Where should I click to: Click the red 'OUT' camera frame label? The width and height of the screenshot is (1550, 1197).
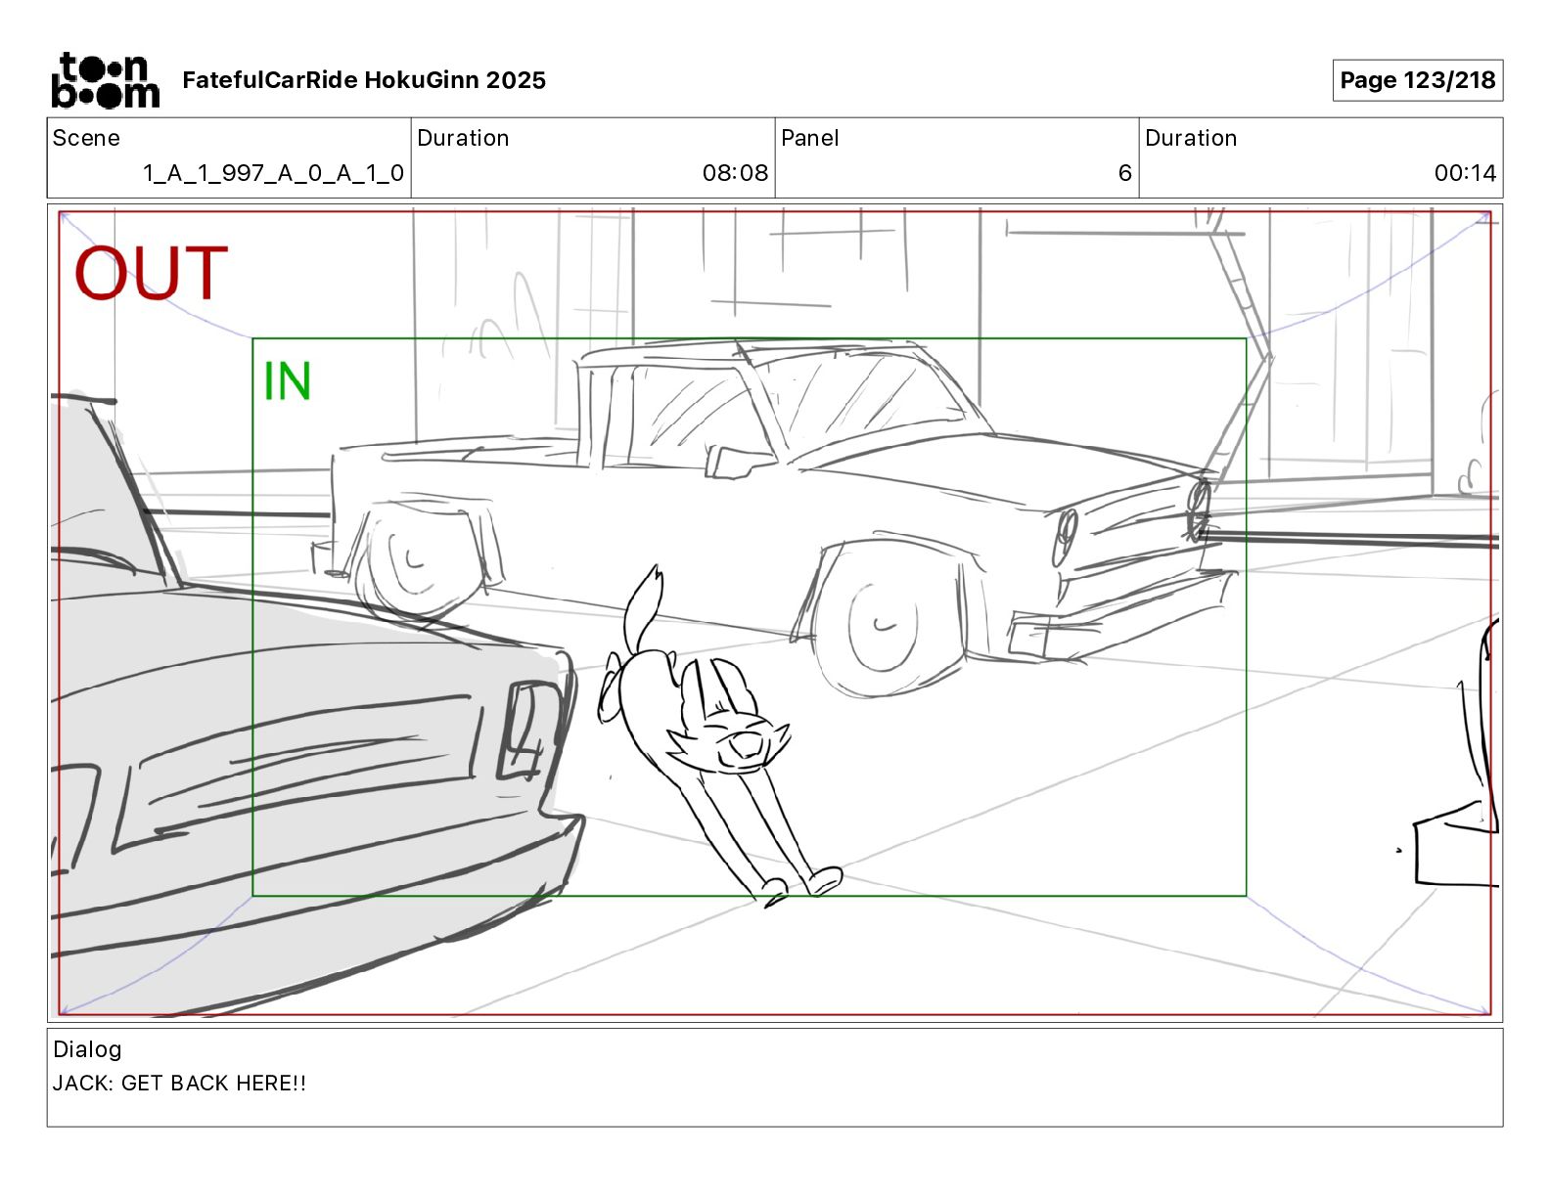point(152,273)
